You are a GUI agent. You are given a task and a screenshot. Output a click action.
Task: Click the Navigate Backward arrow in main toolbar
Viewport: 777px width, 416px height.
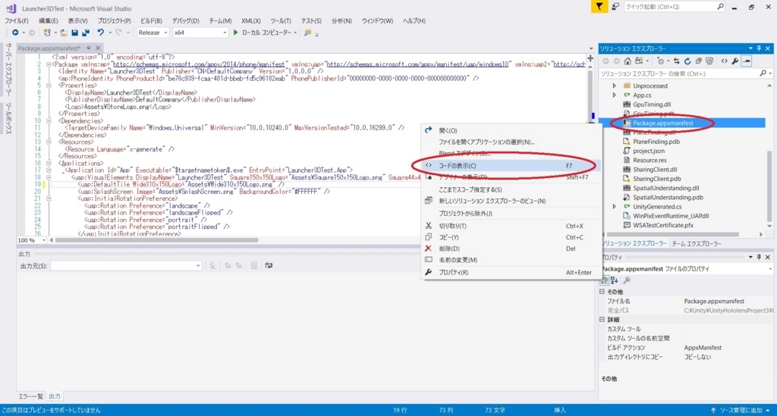coord(15,33)
